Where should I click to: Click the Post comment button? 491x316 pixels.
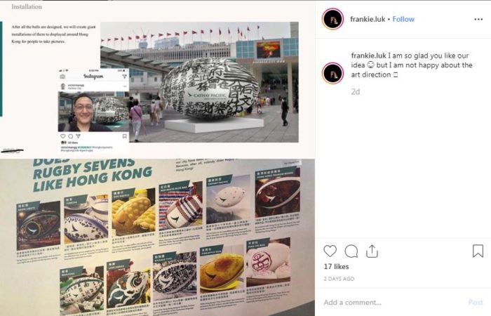[476, 302]
